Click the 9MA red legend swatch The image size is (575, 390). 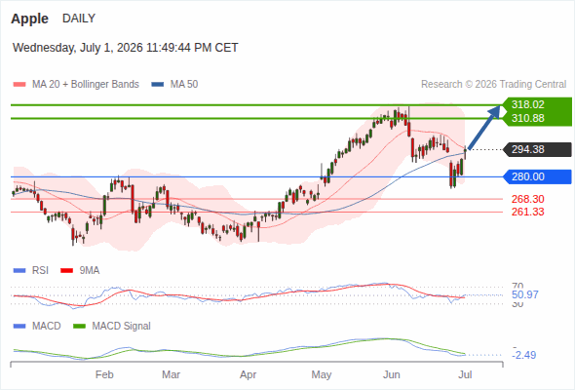pos(66,271)
